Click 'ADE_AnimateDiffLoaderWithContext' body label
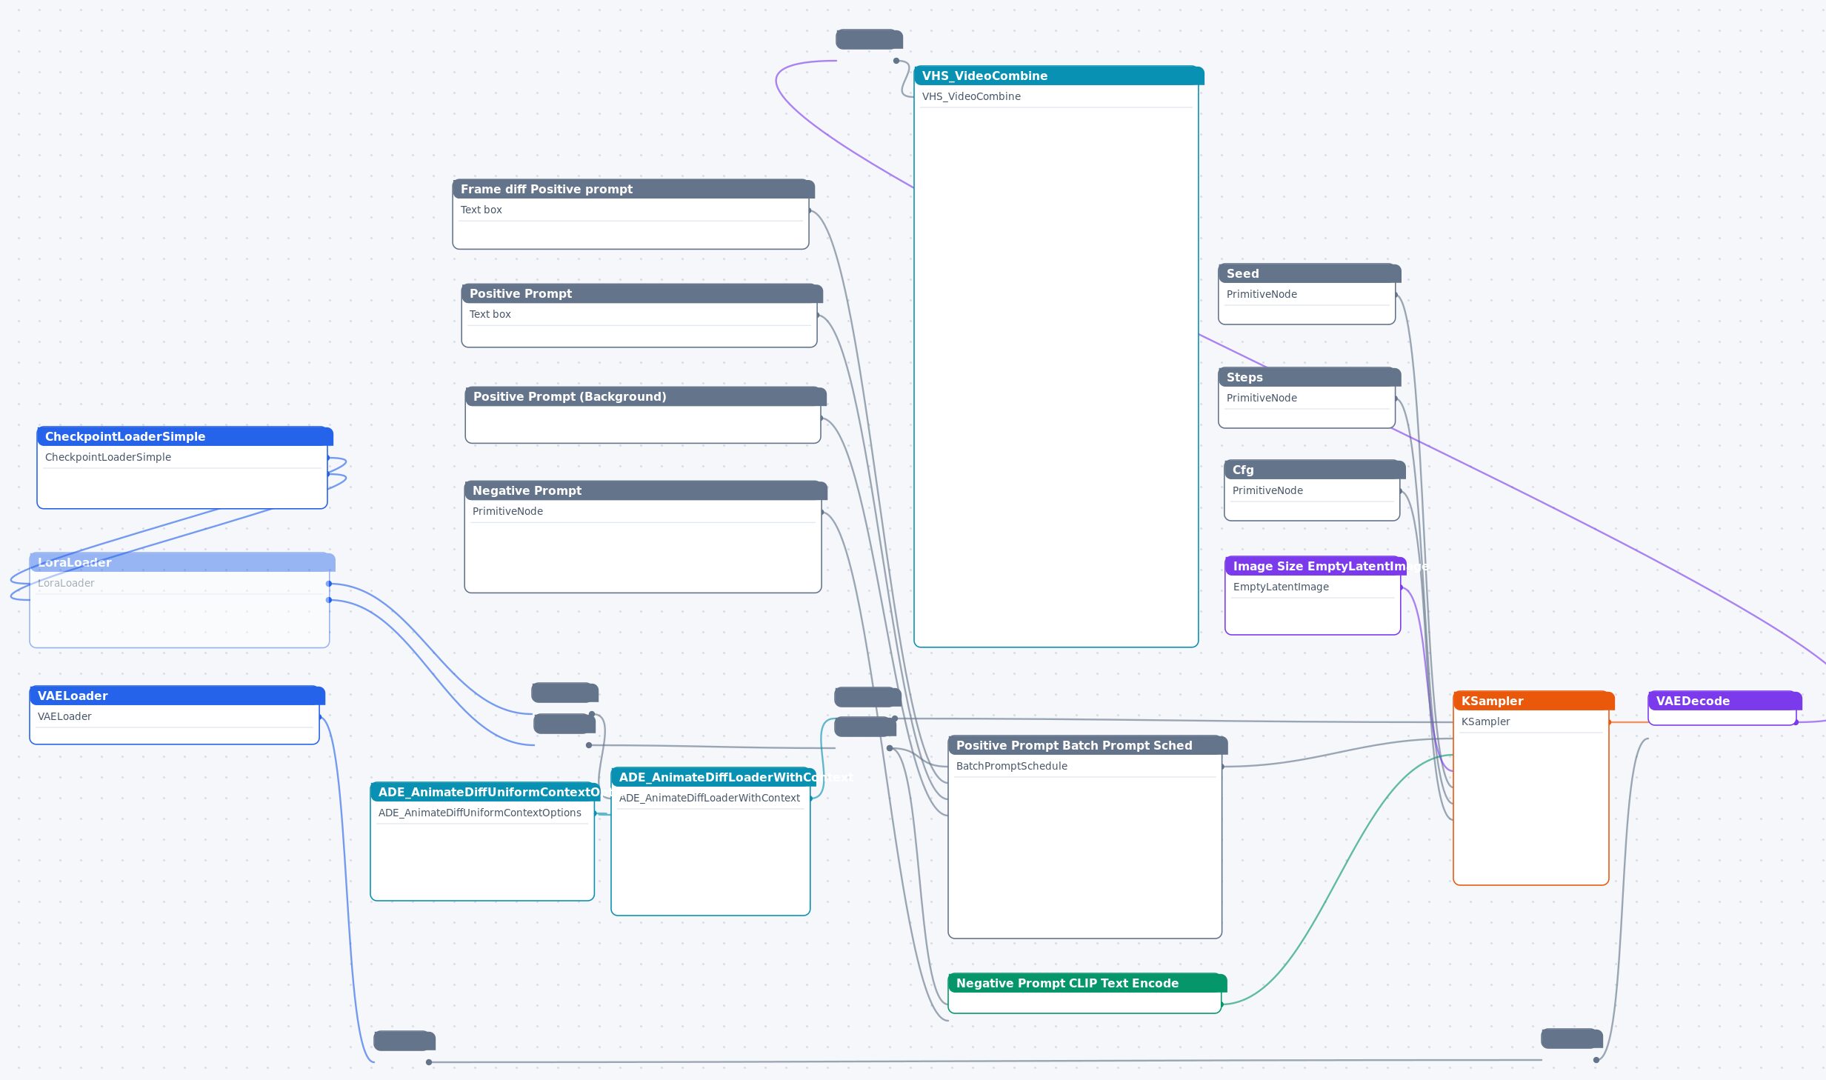The image size is (1826, 1080). pyautogui.click(x=710, y=798)
